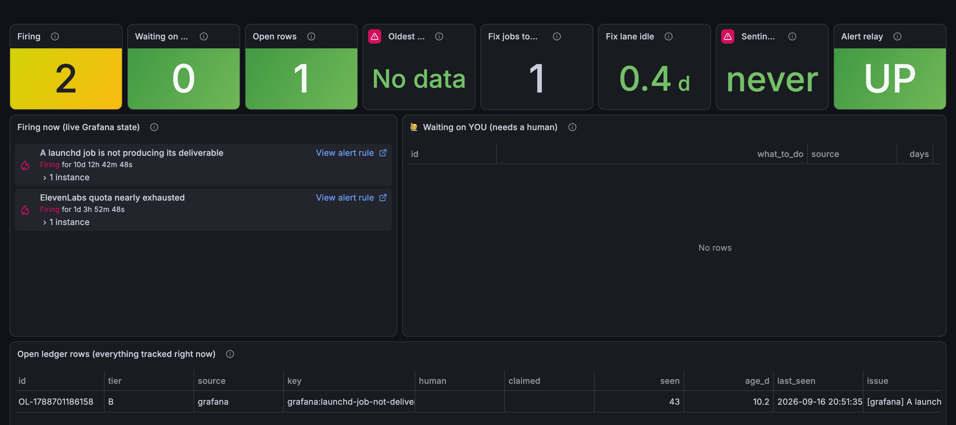Sort Waiting table by what_to_do column

(x=780, y=154)
